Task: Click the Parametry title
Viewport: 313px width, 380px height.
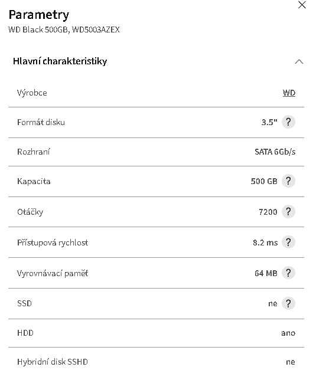Action: pyautogui.click(x=39, y=15)
